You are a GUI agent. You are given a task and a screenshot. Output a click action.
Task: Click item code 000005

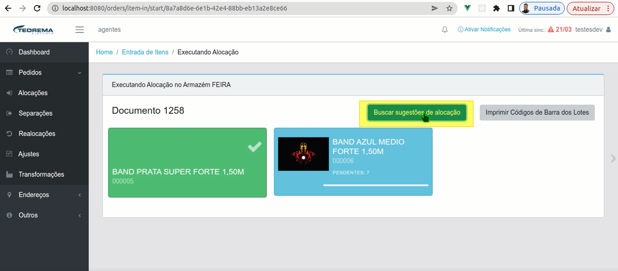(123, 181)
